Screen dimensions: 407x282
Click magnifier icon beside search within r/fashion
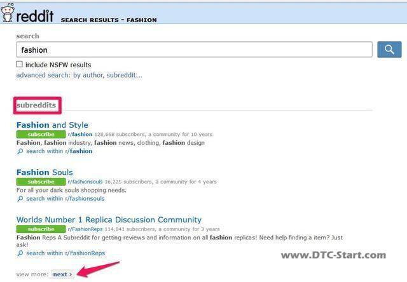pyautogui.click(x=20, y=151)
